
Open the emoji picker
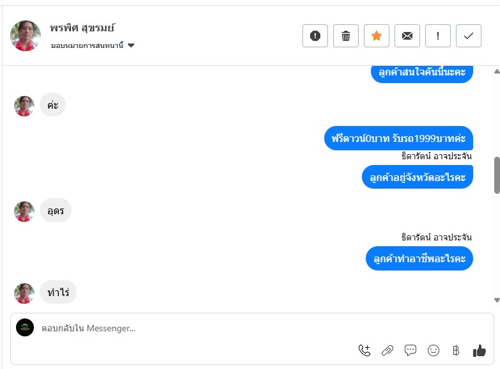pyautogui.click(x=434, y=350)
